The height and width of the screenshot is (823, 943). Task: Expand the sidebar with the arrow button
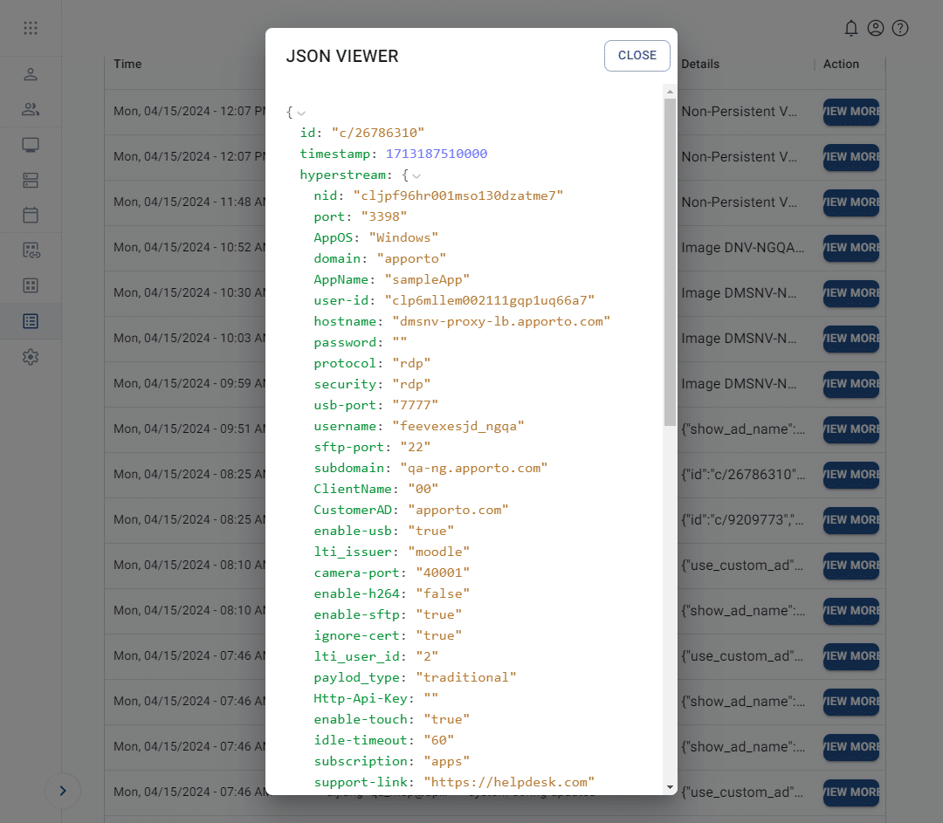[63, 791]
